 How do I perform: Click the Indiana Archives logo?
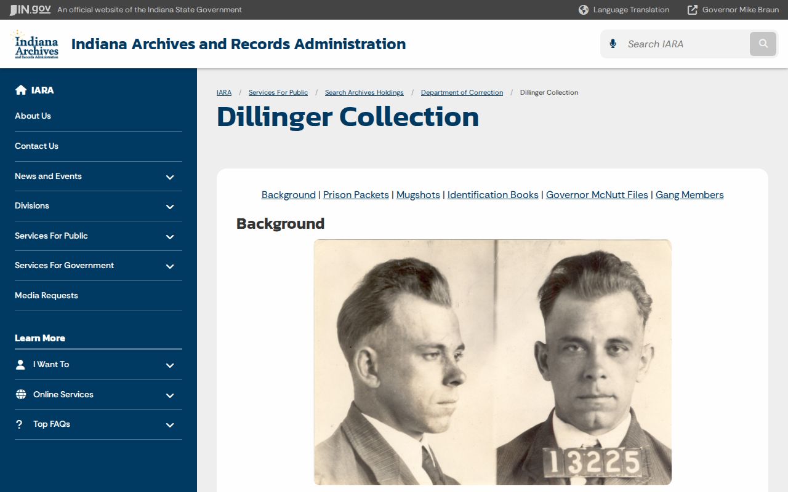tap(36, 44)
